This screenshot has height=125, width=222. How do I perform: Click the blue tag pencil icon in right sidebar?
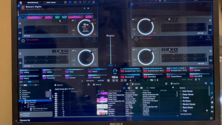212,93
